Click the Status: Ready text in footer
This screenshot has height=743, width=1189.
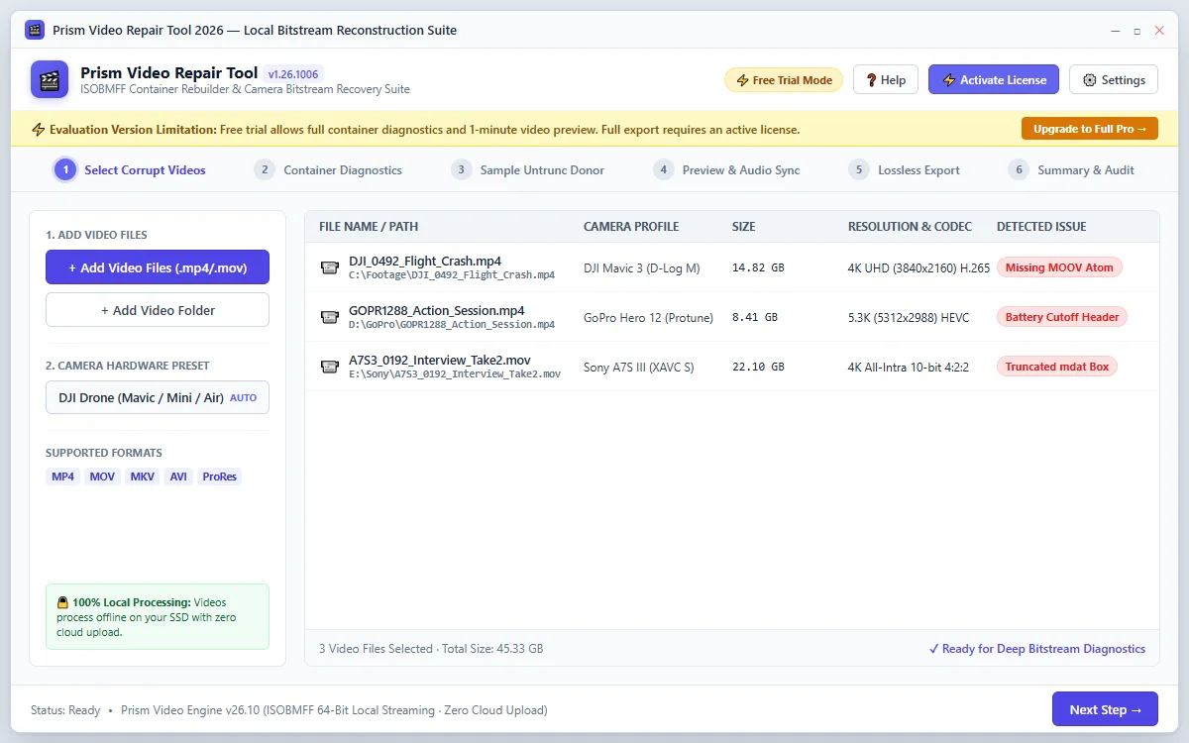65,710
